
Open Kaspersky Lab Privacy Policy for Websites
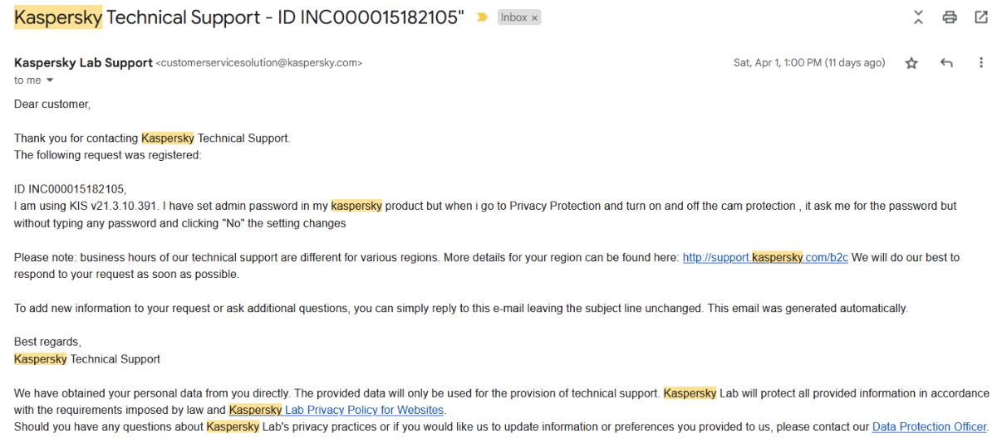(336, 410)
